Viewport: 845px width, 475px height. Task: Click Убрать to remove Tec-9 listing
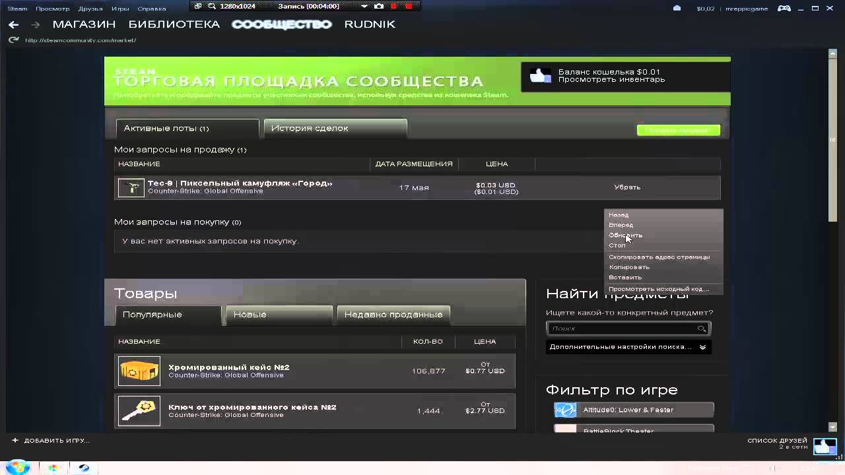pyautogui.click(x=627, y=187)
